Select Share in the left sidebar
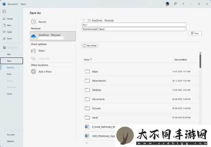This screenshot has height=147, width=211. [10, 39]
